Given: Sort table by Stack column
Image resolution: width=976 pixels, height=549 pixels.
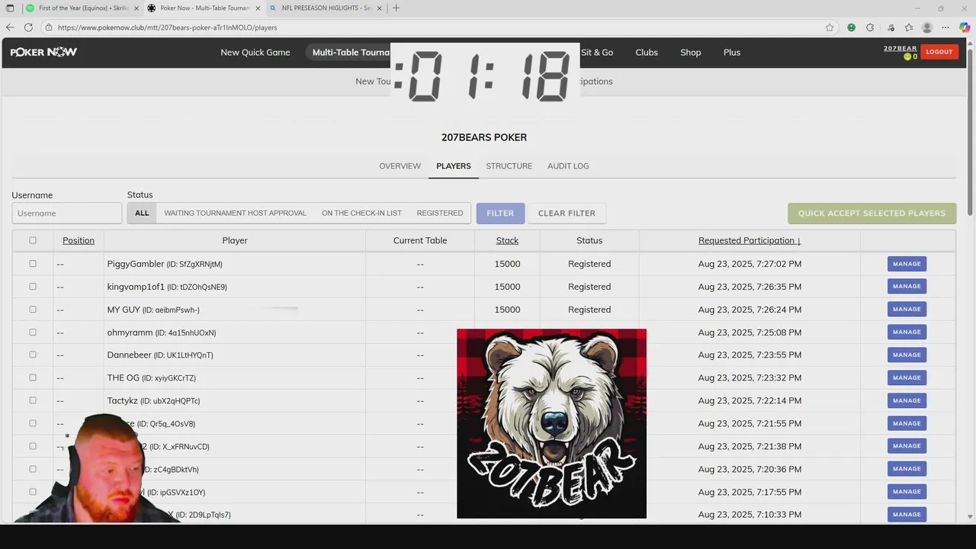Looking at the screenshot, I should point(507,240).
